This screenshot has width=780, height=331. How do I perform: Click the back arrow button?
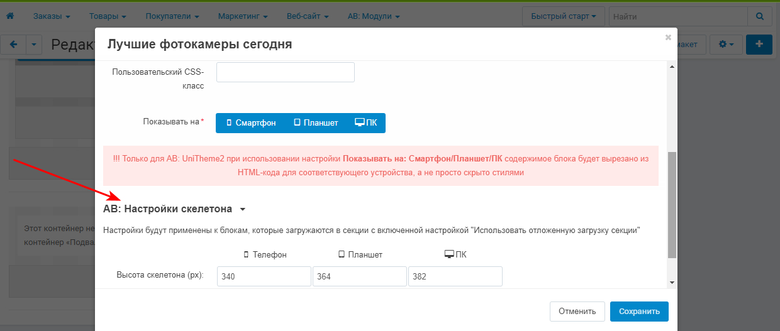pos(13,45)
